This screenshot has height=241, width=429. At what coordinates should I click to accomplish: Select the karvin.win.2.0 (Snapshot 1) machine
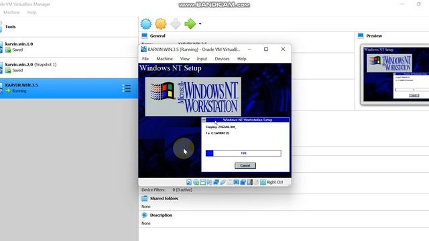69,68
